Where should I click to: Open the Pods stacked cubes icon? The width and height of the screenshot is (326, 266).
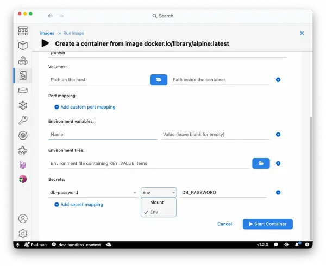click(23, 61)
